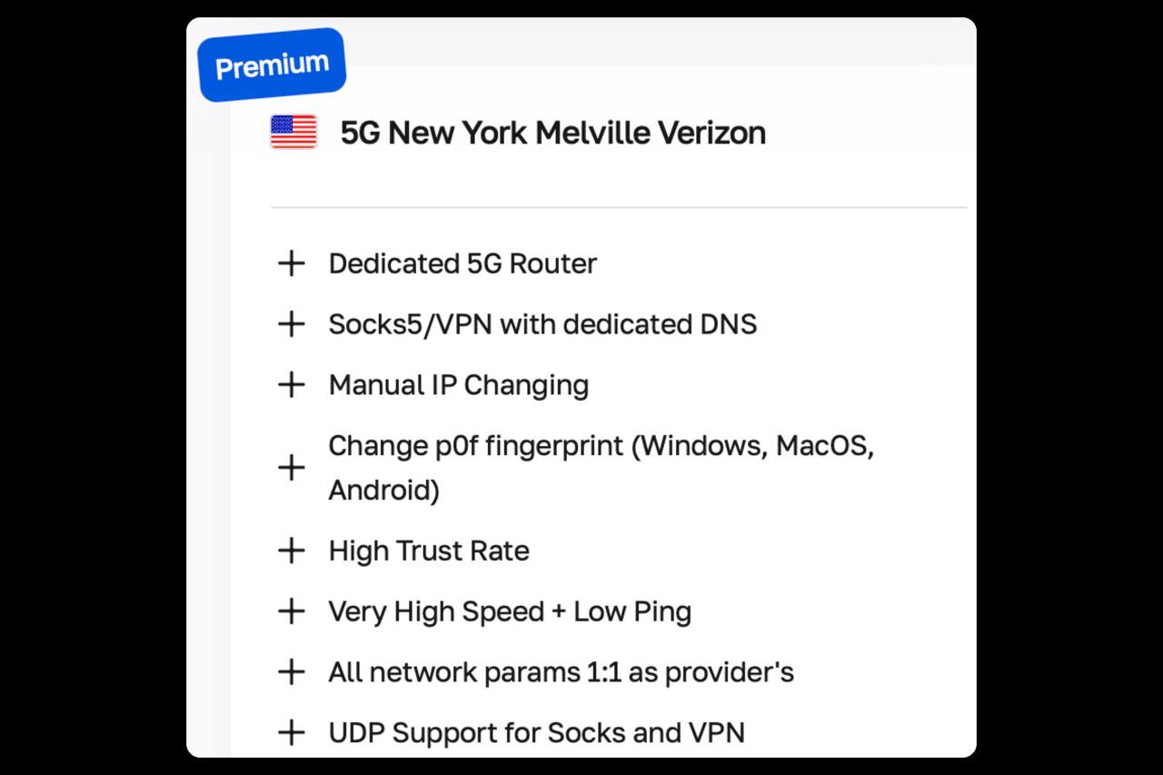The height and width of the screenshot is (775, 1163).
Task: Click the divider line below the title
Action: [x=618, y=207]
